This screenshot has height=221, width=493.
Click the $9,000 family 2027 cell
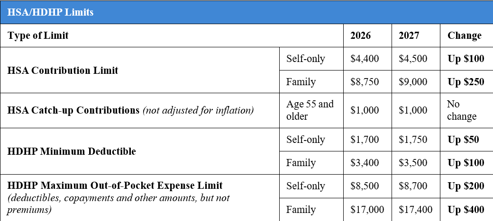click(416, 82)
